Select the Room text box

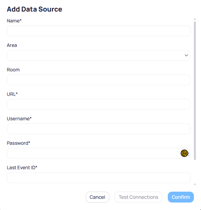(99, 80)
